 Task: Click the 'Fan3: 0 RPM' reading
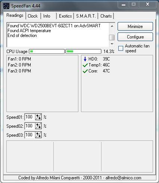pos(19,71)
